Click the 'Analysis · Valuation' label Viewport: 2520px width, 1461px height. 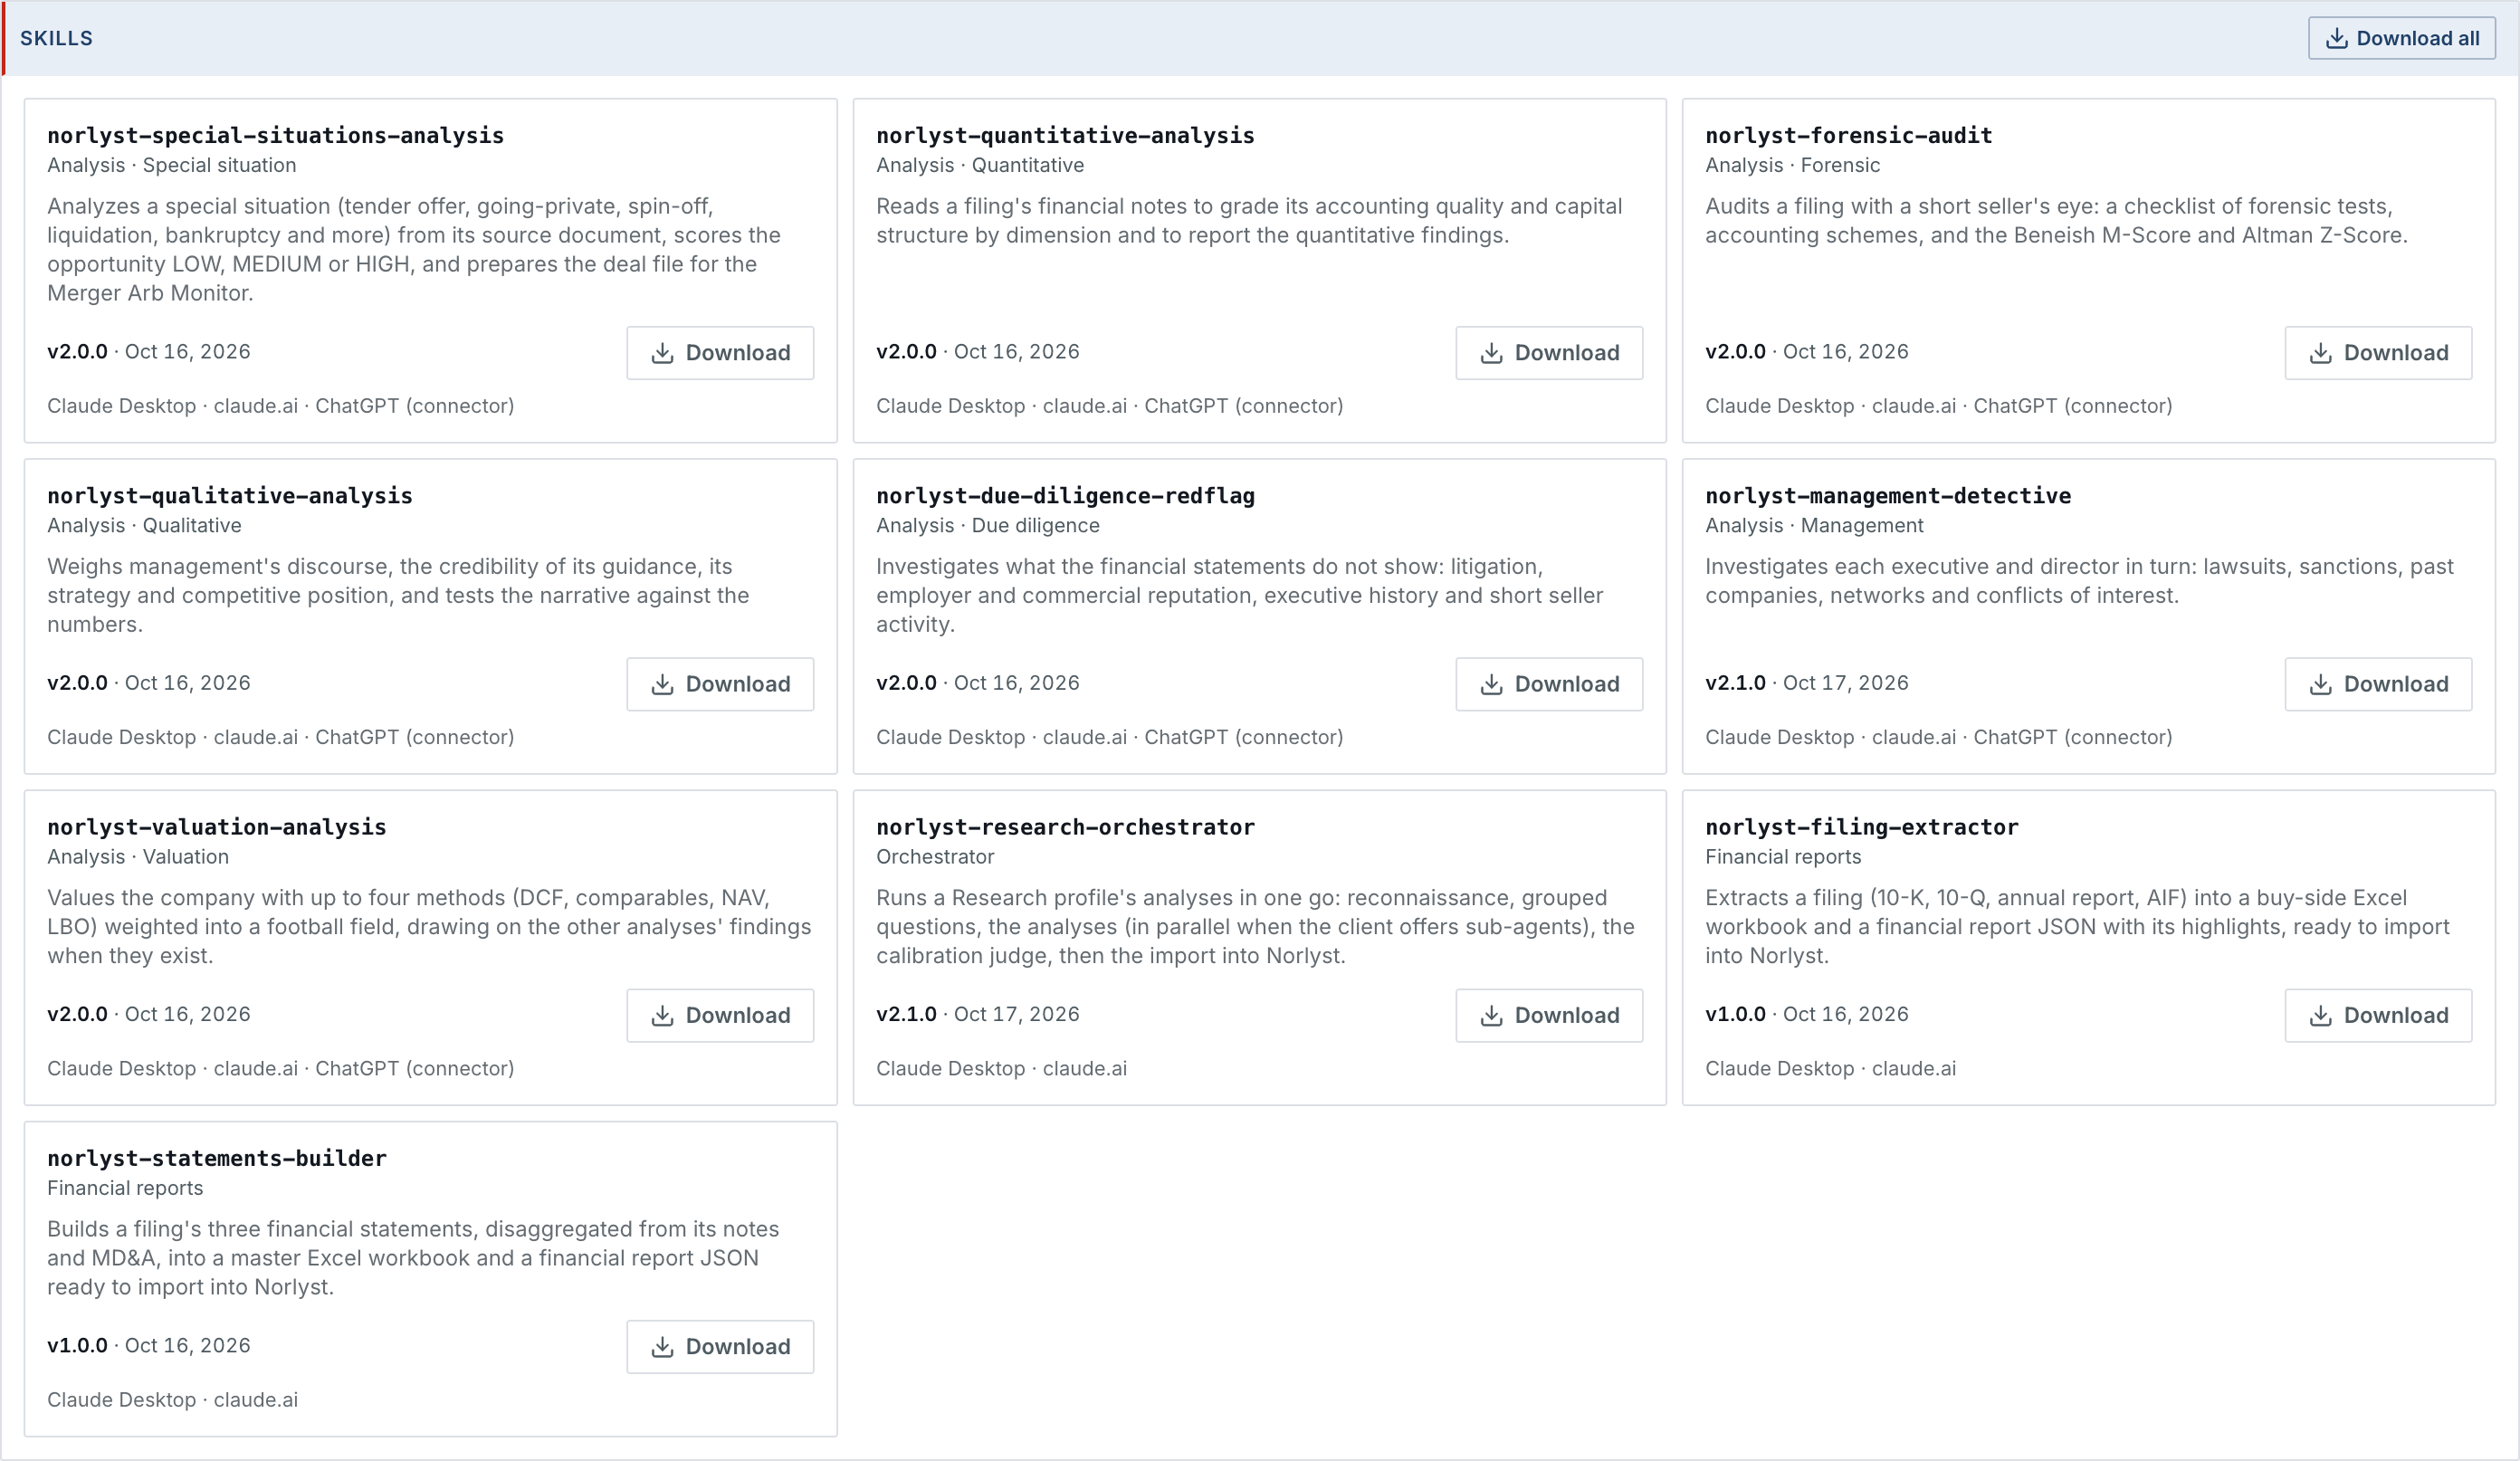point(138,857)
